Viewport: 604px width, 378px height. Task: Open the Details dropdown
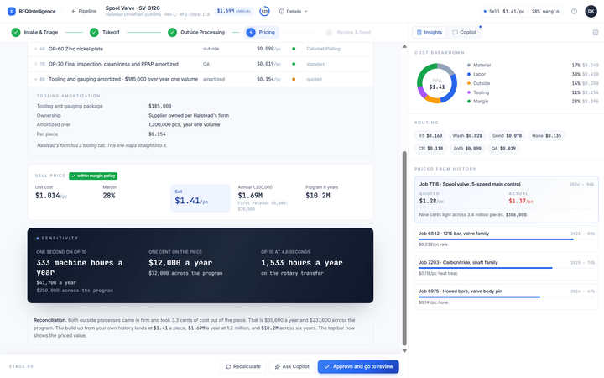pyautogui.click(x=294, y=11)
